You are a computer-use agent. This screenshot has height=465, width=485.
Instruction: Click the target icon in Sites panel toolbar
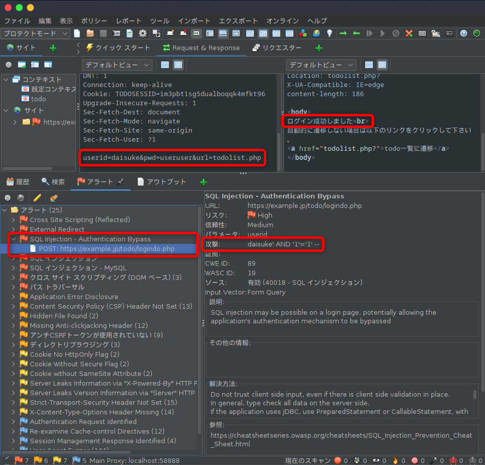9,65
